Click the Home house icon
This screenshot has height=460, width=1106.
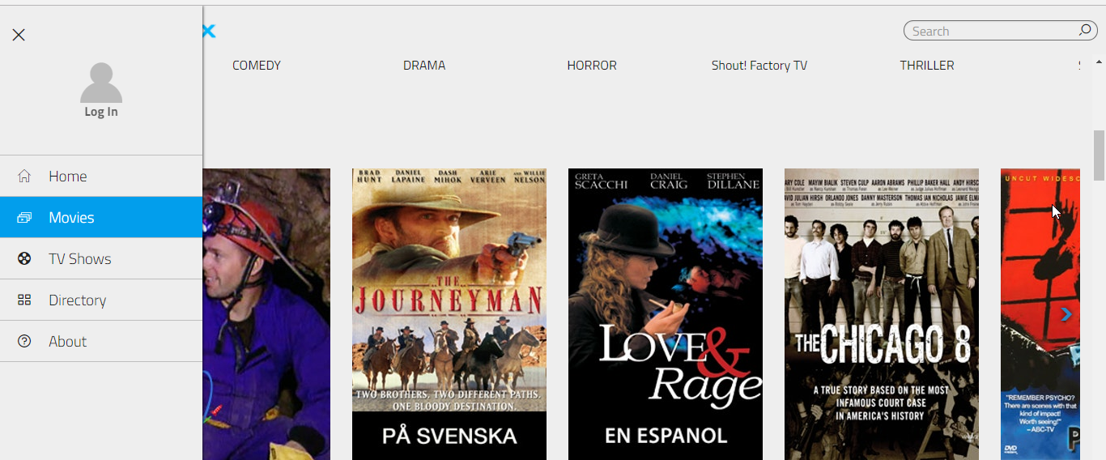[24, 176]
